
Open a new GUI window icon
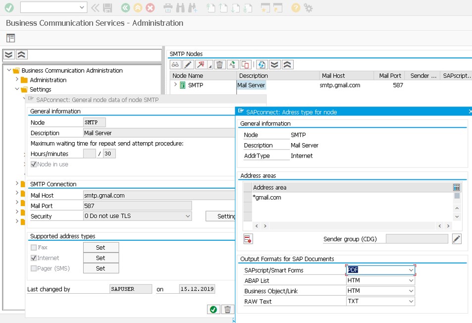point(265,8)
